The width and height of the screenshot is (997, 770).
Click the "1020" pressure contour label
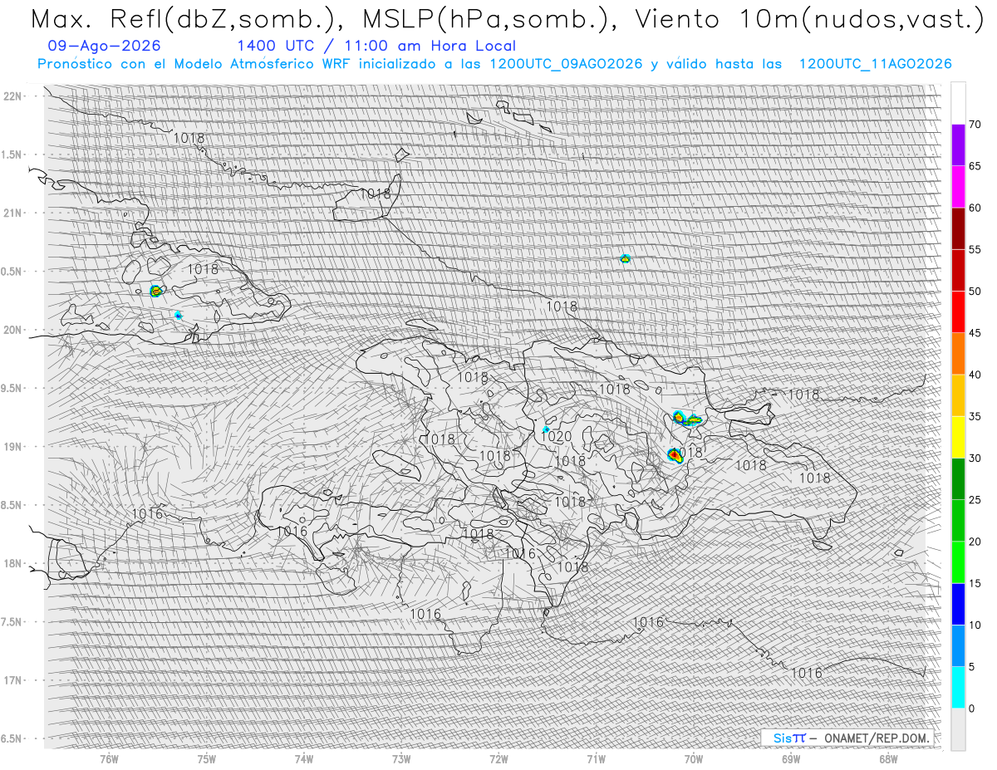(556, 438)
